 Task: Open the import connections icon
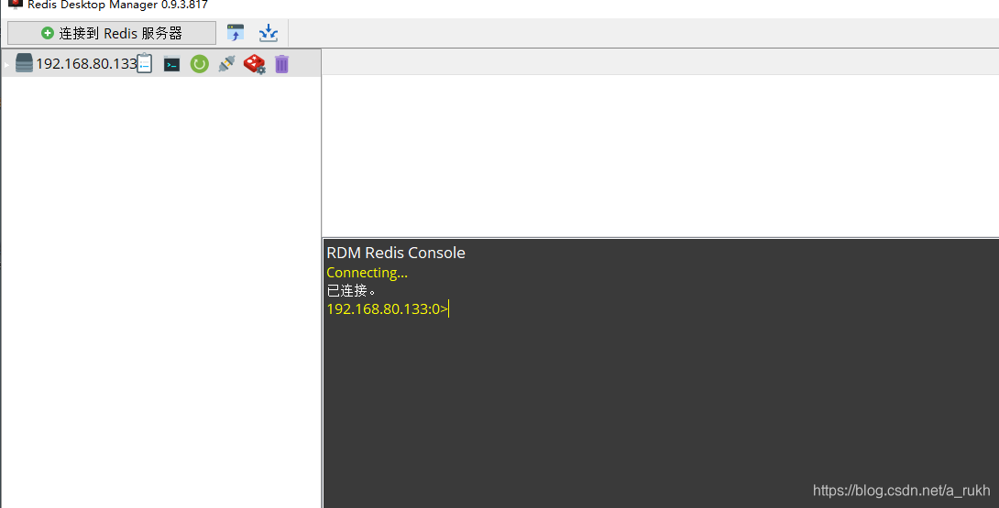click(x=236, y=33)
